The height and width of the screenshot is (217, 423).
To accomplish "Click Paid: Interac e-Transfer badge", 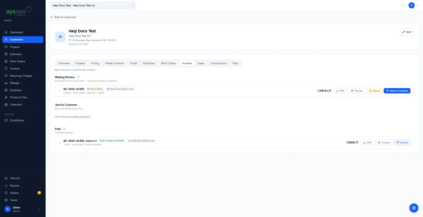I will click(x=112, y=141).
